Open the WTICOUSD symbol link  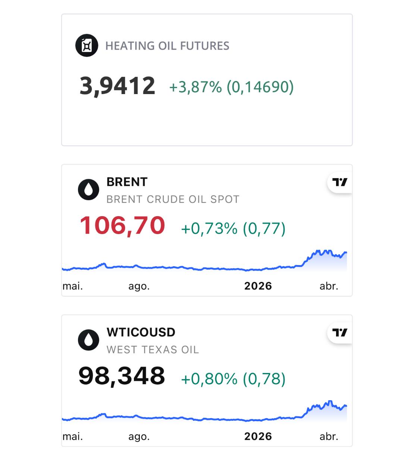pyautogui.click(x=141, y=332)
